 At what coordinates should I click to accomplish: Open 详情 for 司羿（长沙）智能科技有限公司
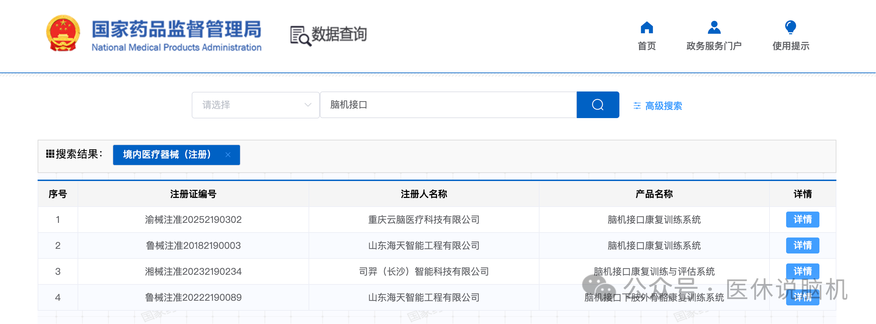(x=802, y=271)
